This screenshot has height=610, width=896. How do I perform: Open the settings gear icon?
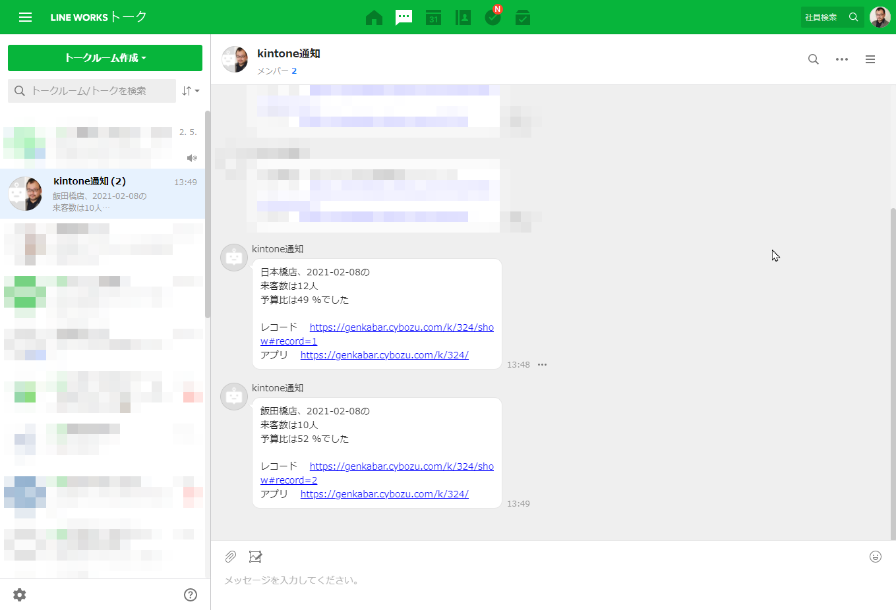[20, 595]
